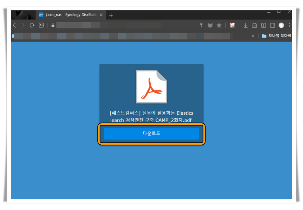Expand hidden bookmarks with double chevron

[x=253, y=36]
